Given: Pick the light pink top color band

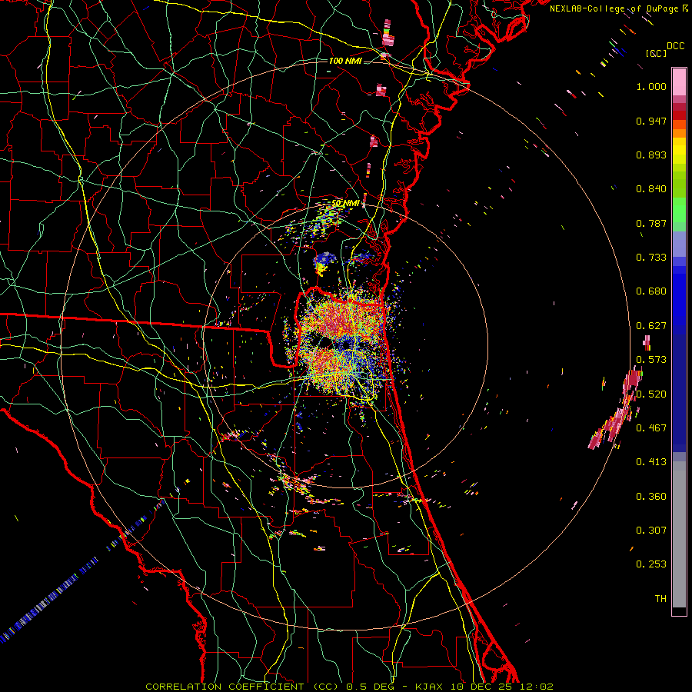Looking at the screenshot, I should pos(679,82).
